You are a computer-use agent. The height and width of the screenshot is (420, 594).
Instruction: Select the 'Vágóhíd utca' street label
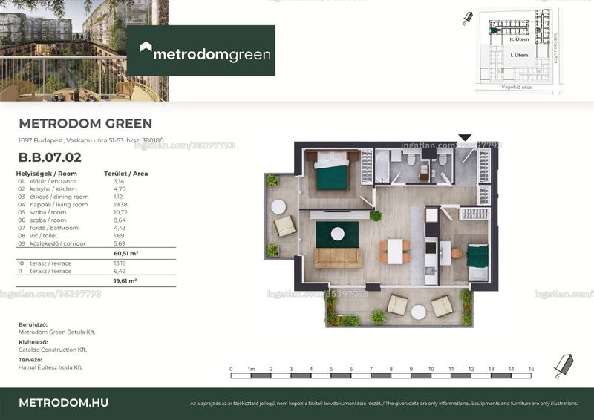pyautogui.click(x=516, y=87)
